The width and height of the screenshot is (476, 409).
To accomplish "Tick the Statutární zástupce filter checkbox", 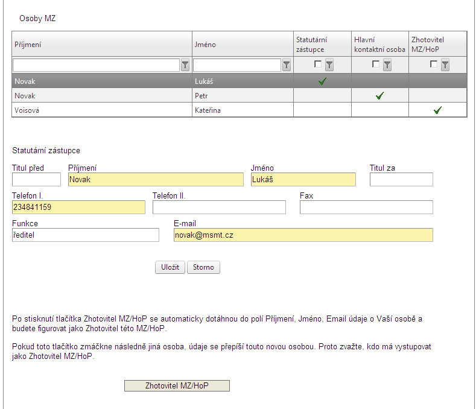I will (318, 64).
